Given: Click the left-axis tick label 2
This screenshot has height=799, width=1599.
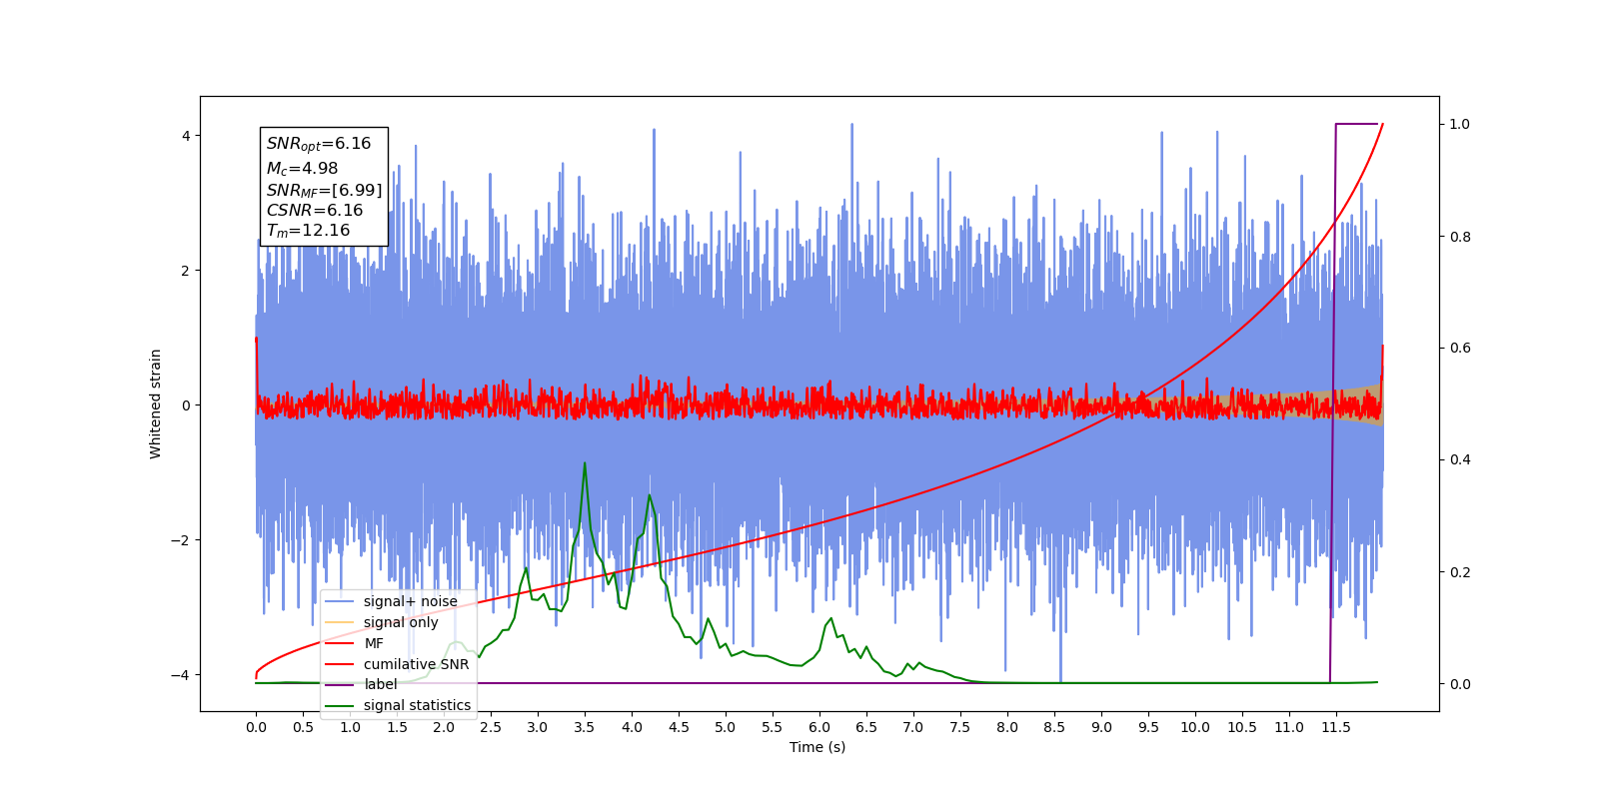Looking at the screenshot, I should [x=185, y=271].
